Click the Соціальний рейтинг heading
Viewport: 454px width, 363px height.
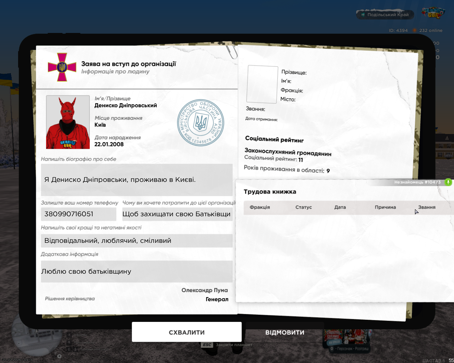pos(275,139)
